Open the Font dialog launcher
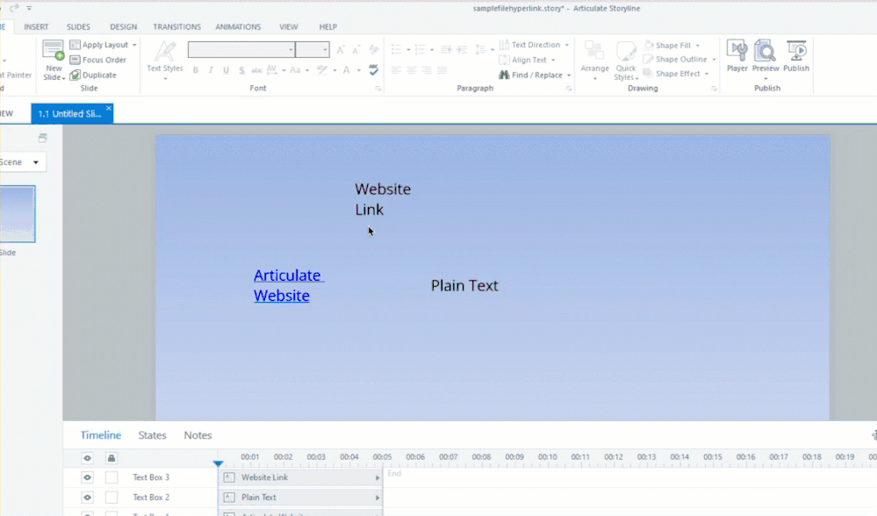The width and height of the screenshot is (877, 516). click(378, 89)
